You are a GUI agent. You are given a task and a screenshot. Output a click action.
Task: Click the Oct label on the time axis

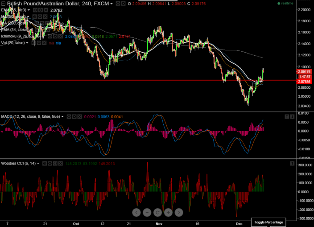76,224
